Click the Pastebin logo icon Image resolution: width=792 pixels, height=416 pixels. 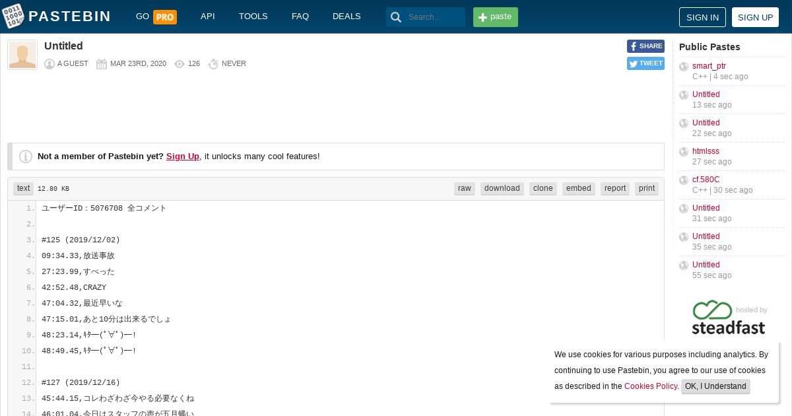pyautogui.click(x=13, y=17)
